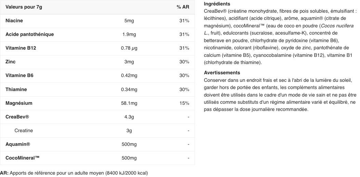Click the Vitamine B6 row label
360x177 pixels.
19,75
